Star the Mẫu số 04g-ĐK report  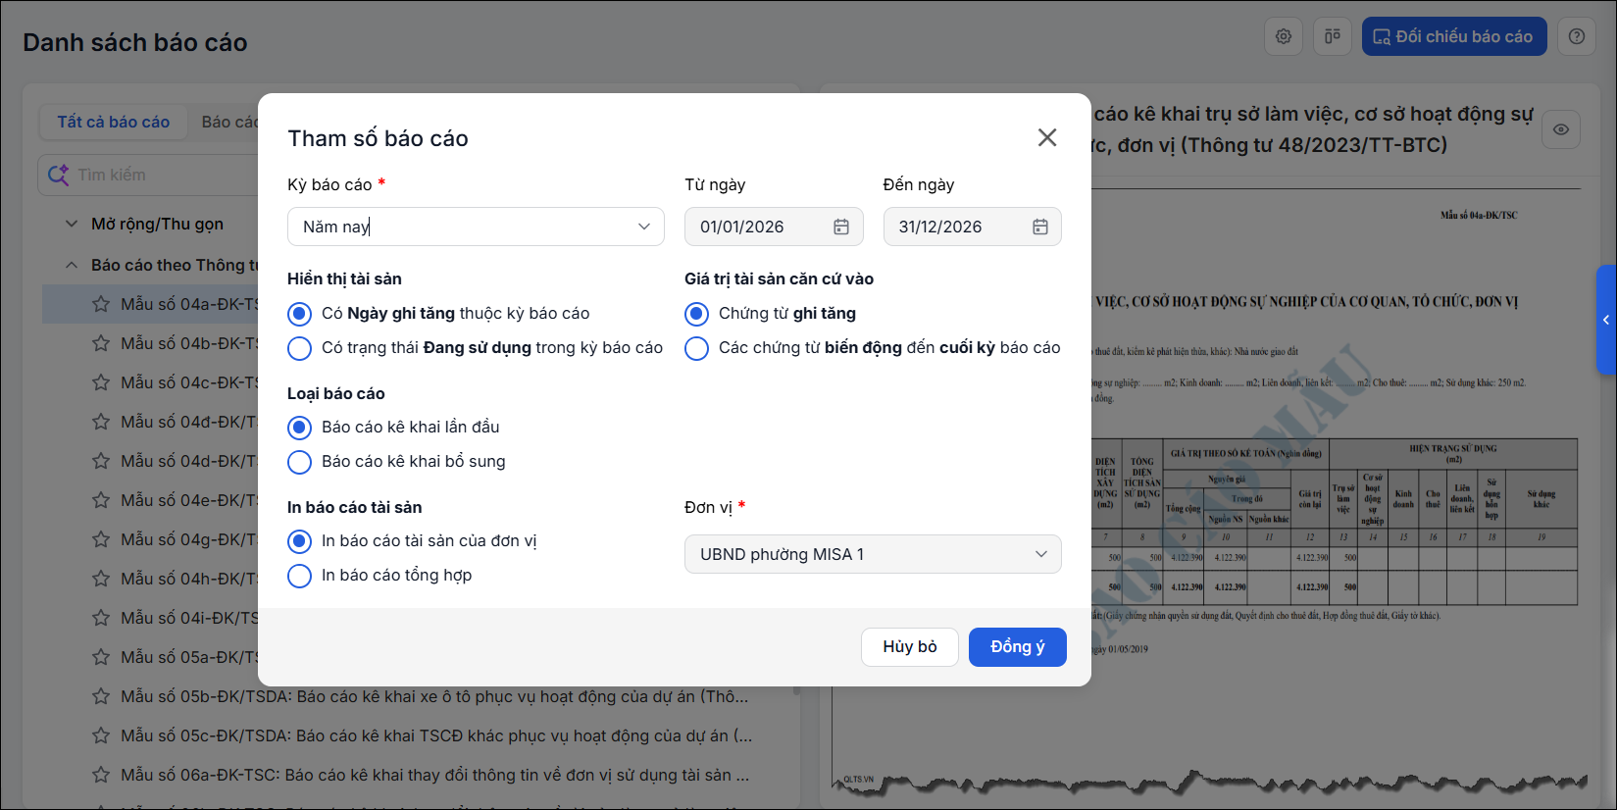pyautogui.click(x=101, y=539)
